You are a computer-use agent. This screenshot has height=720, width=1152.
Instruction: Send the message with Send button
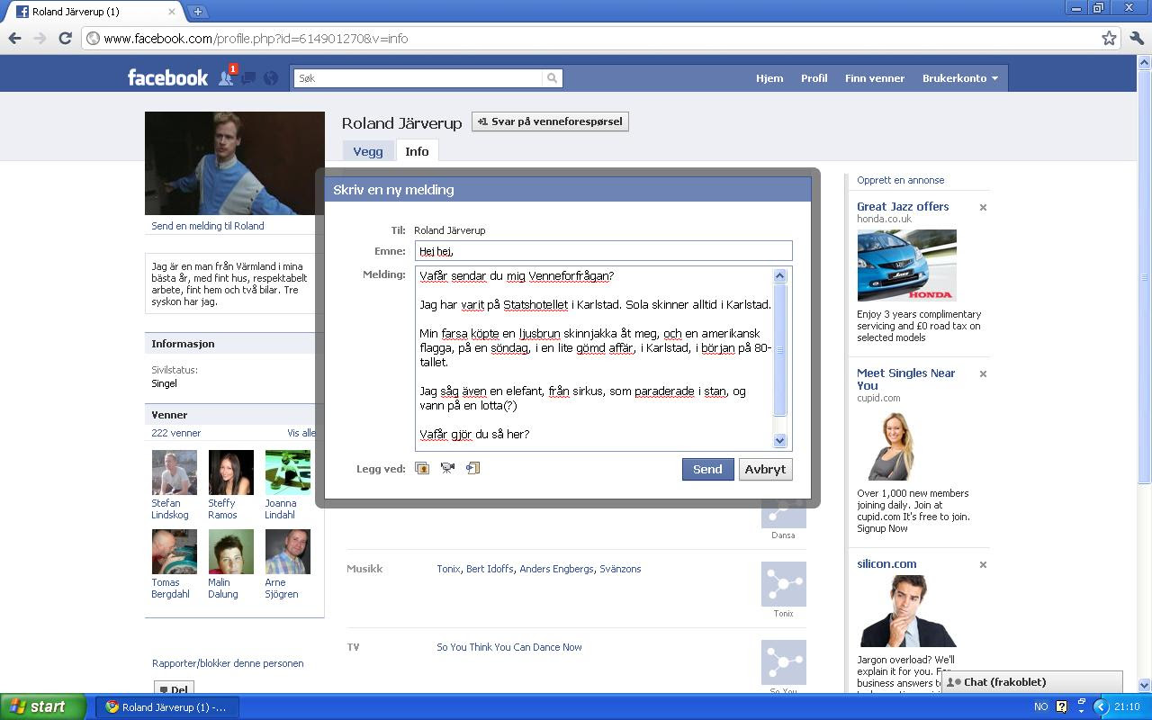tap(707, 469)
